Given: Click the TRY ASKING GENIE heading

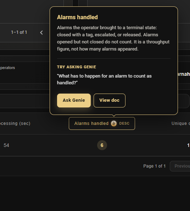Looking at the screenshot, I should coord(77,67).
